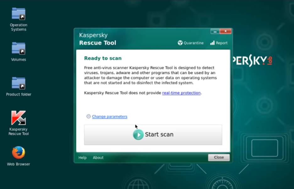Click the Start scan button label

point(159,135)
